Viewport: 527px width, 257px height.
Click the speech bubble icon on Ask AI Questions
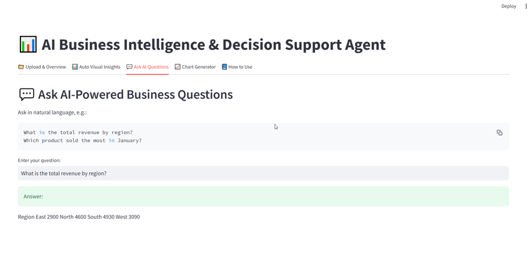[129, 67]
